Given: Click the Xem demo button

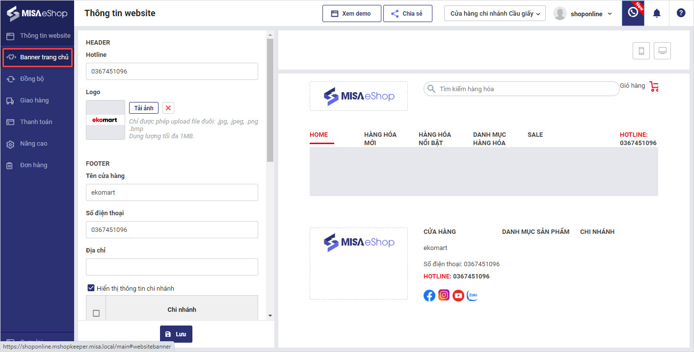Looking at the screenshot, I should (x=351, y=14).
